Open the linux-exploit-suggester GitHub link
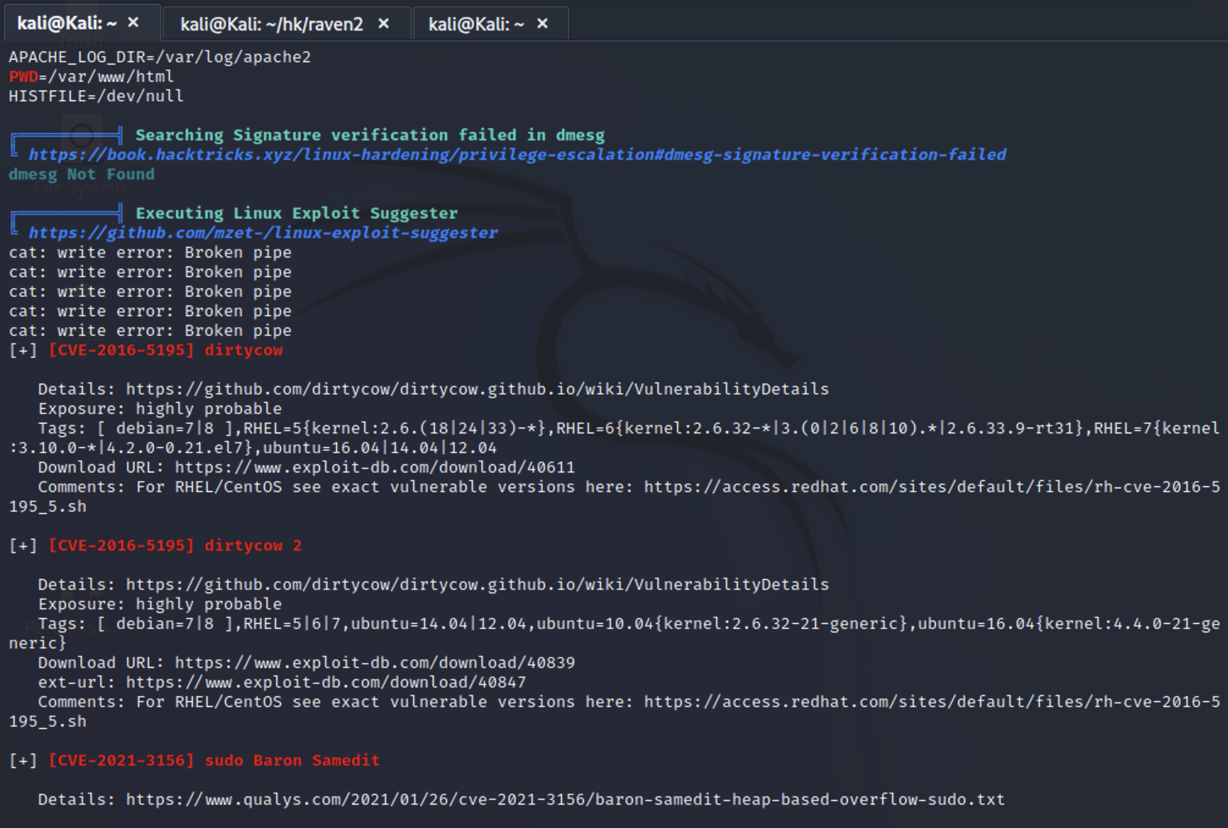Screen dimensions: 1228x828 (263, 233)
